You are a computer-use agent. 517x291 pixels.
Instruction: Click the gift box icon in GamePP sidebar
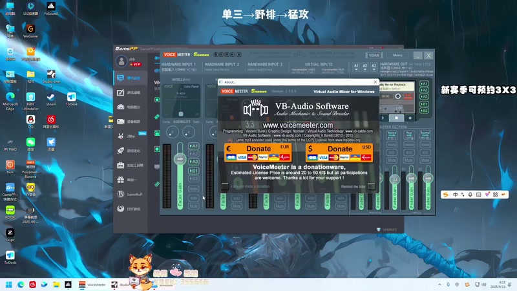pos(121,180)
